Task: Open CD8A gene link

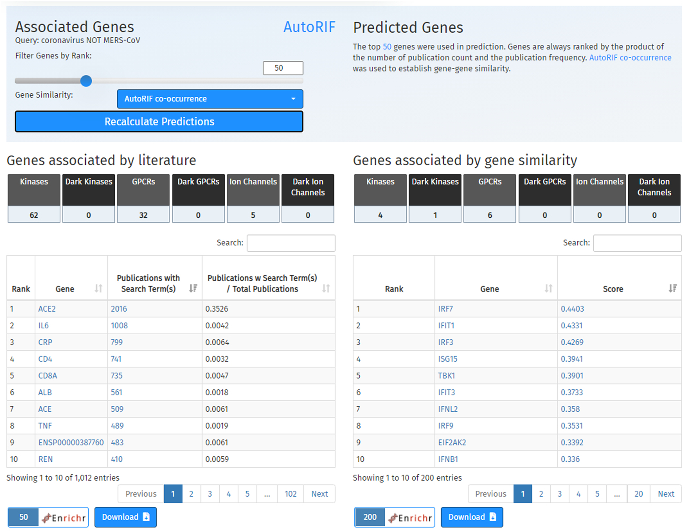Action: [48, 376]
